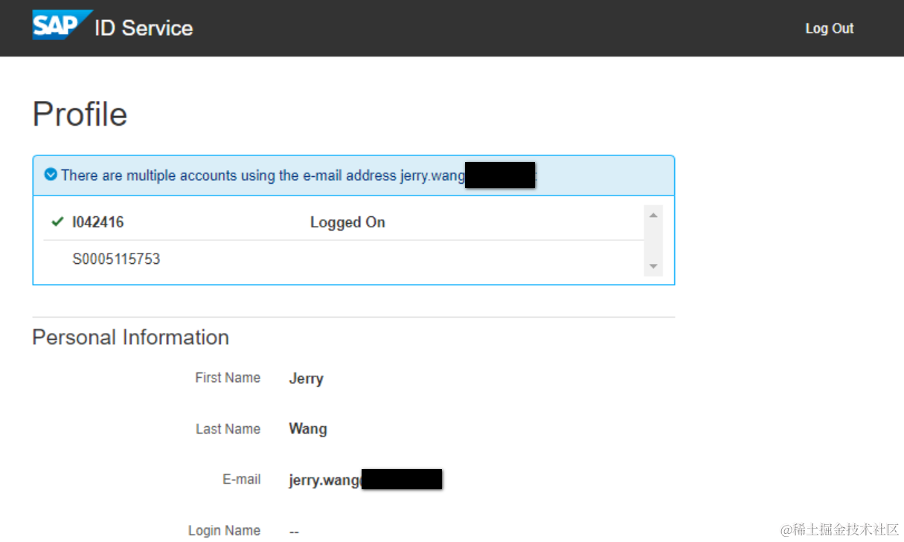This screenshot has width=904, height=542.
Task: Select the last name value Wang
Action: tap(308, 429)
